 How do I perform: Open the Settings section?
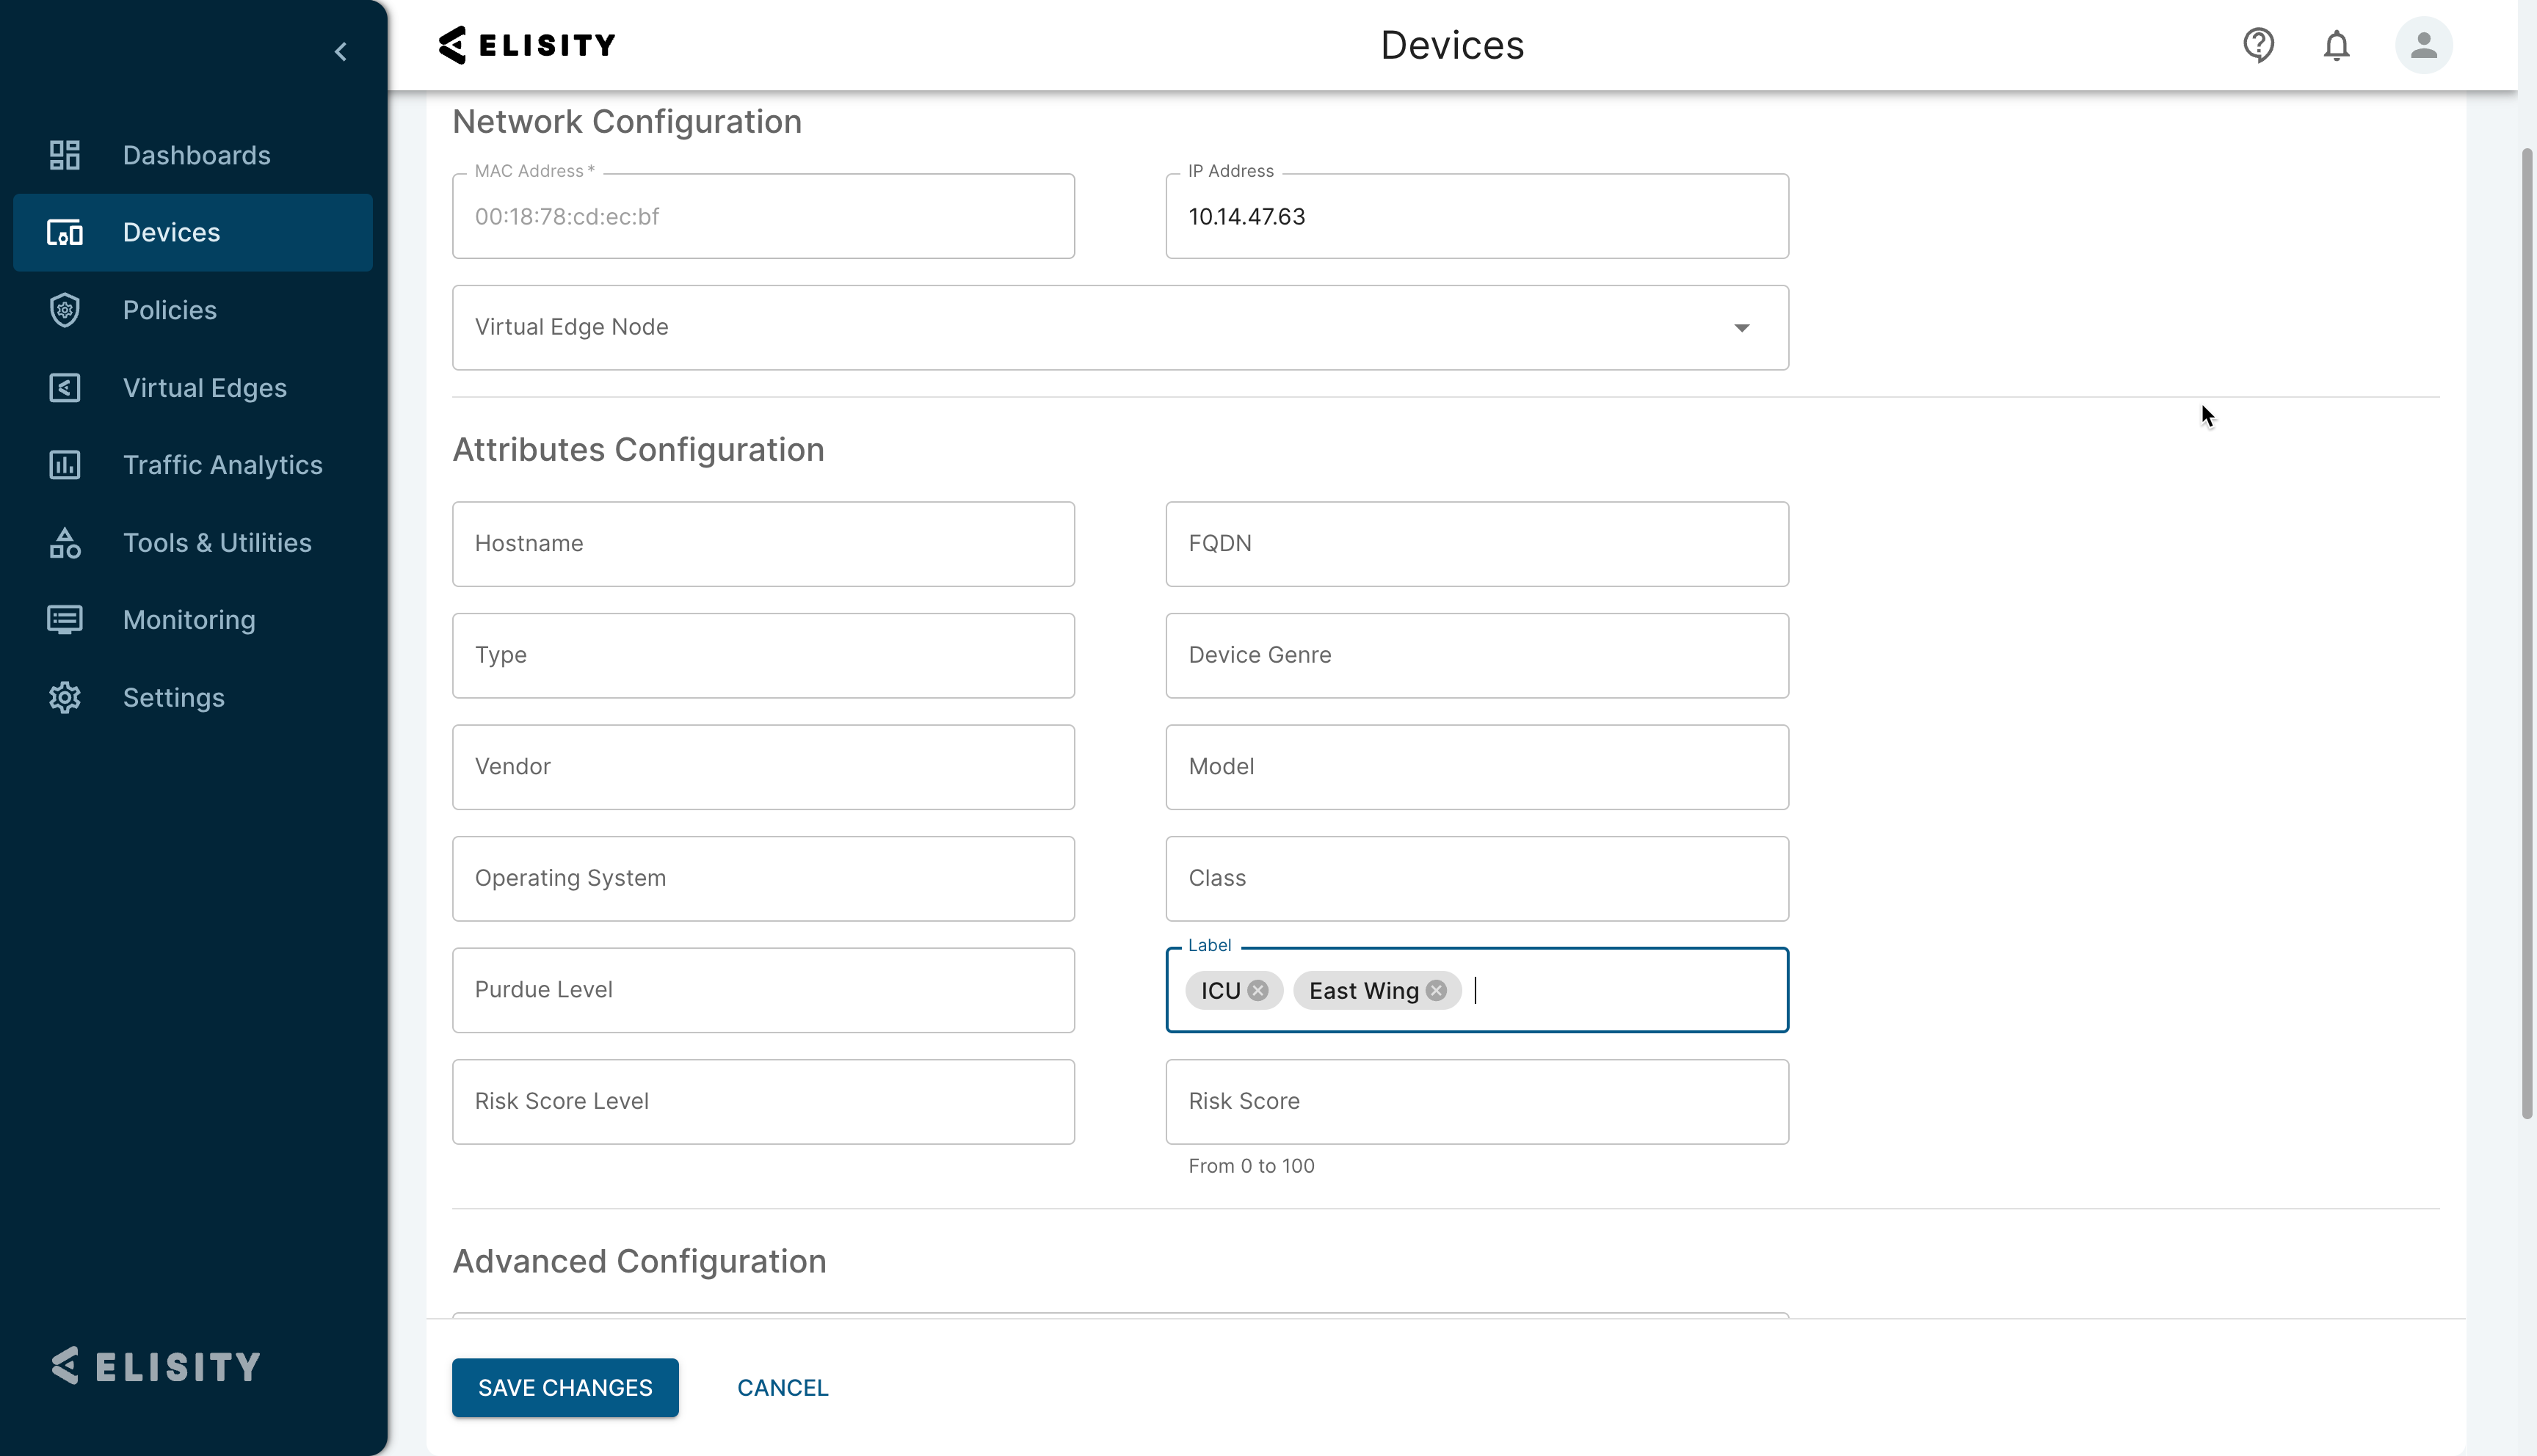click(x=174, y=697)
